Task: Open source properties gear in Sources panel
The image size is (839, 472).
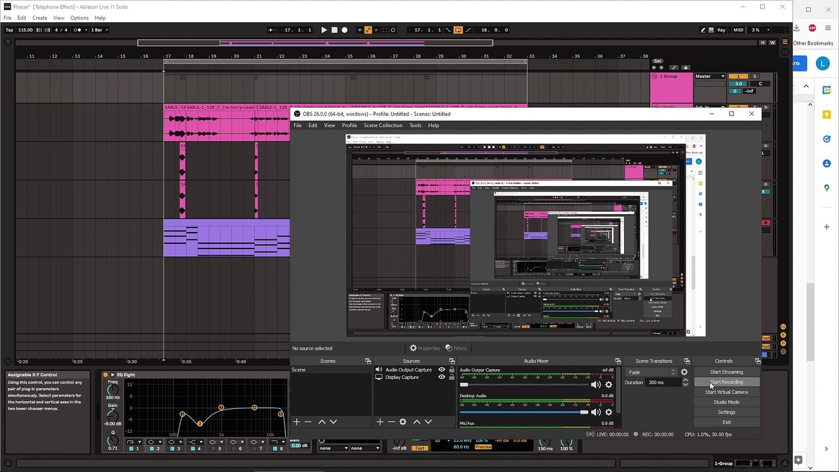Action: tap(403, 422)
